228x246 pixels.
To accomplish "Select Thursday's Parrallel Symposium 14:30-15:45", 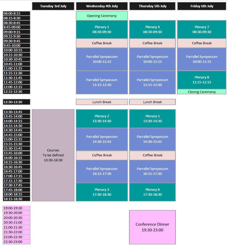I will 152,139.
